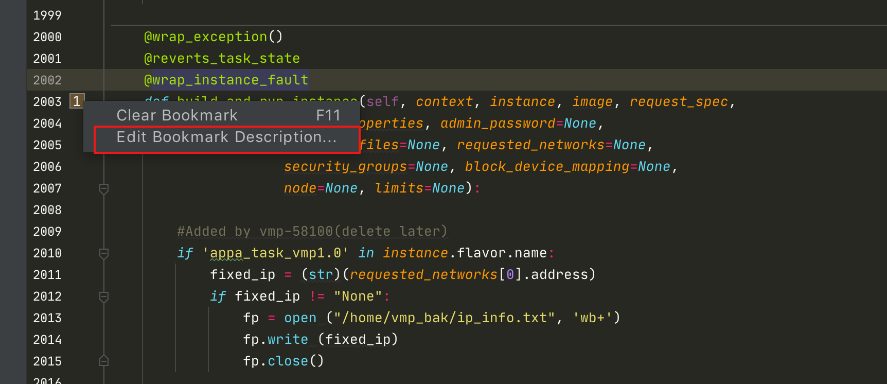This screenshot has width=887, height=384.
Task: Click the vmp-58100 comment line
Action: tap(312, 232)
